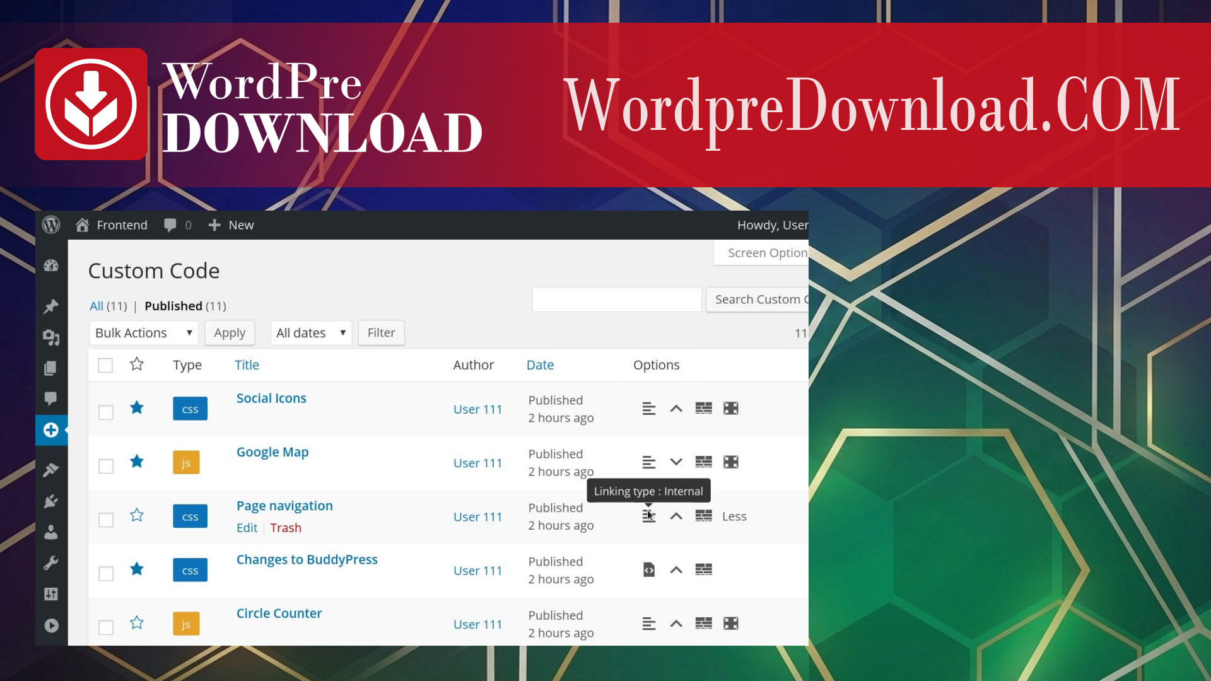The height and width of the screenshot is (681, 1211).
Task: Open the Settings sliders sidebar icon
Action: coord(51,594)
